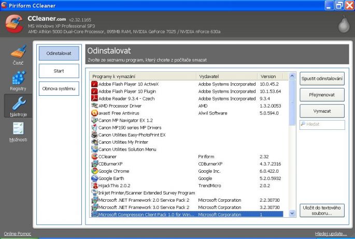Image resolution: width=355 pixels, height=239 pixels.
Task: Click the Google Inc. publisher cell
Action: coord(209,171)
